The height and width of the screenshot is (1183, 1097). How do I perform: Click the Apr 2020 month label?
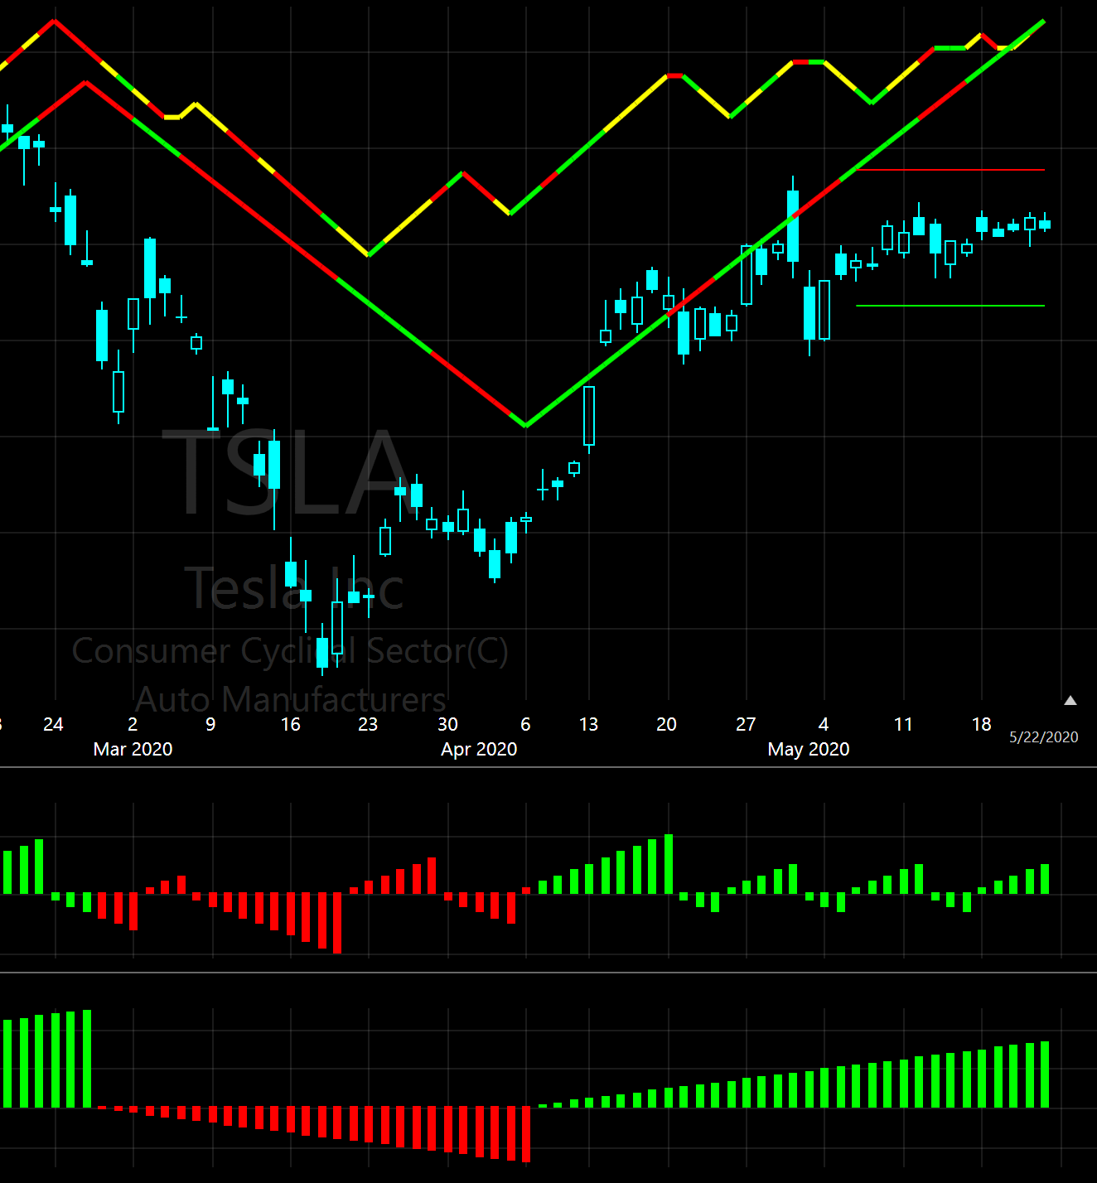(x=479, y=749)
